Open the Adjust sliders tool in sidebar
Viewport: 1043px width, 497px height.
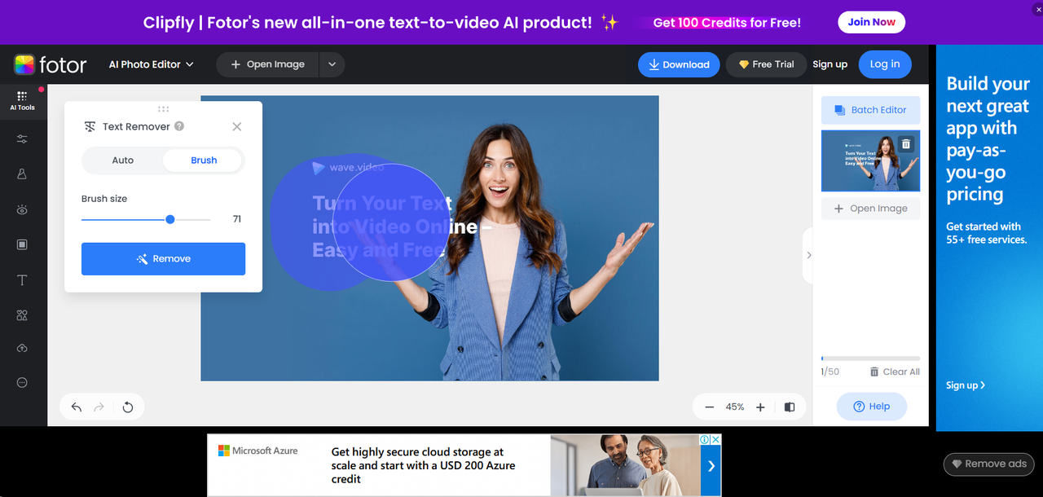22,139
